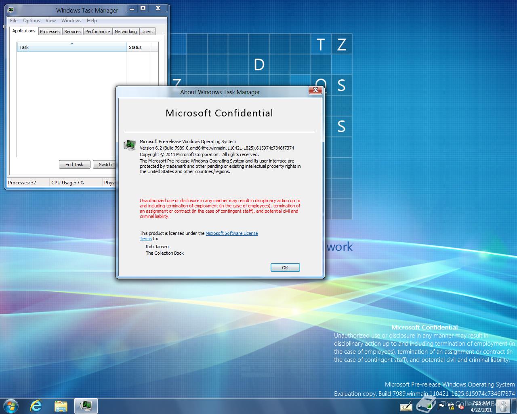
Task: Launch Internet Explorer from the taskbar
Action: 36,406
